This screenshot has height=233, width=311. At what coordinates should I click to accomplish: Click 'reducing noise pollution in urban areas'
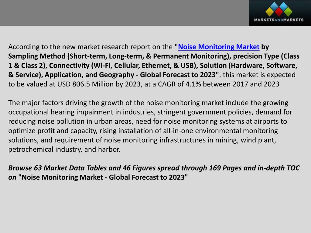[x=70, y=121]
